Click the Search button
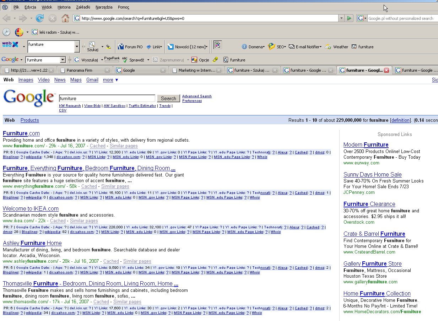Image resolution: width=438 pixels, height=321 pixels. 168,98
